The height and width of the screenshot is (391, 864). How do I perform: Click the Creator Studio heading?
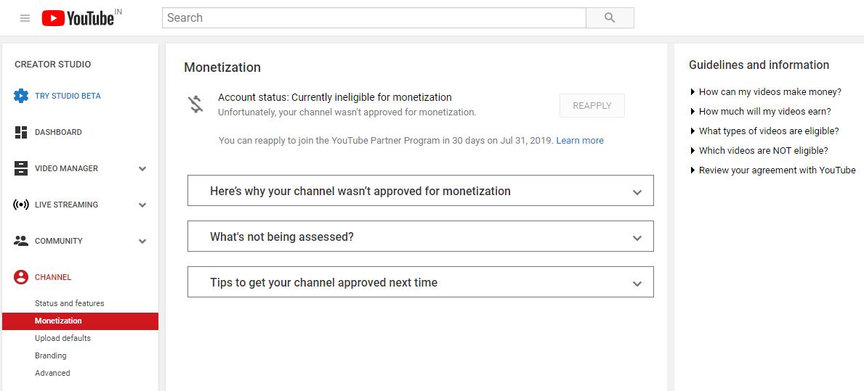(53, 65)
